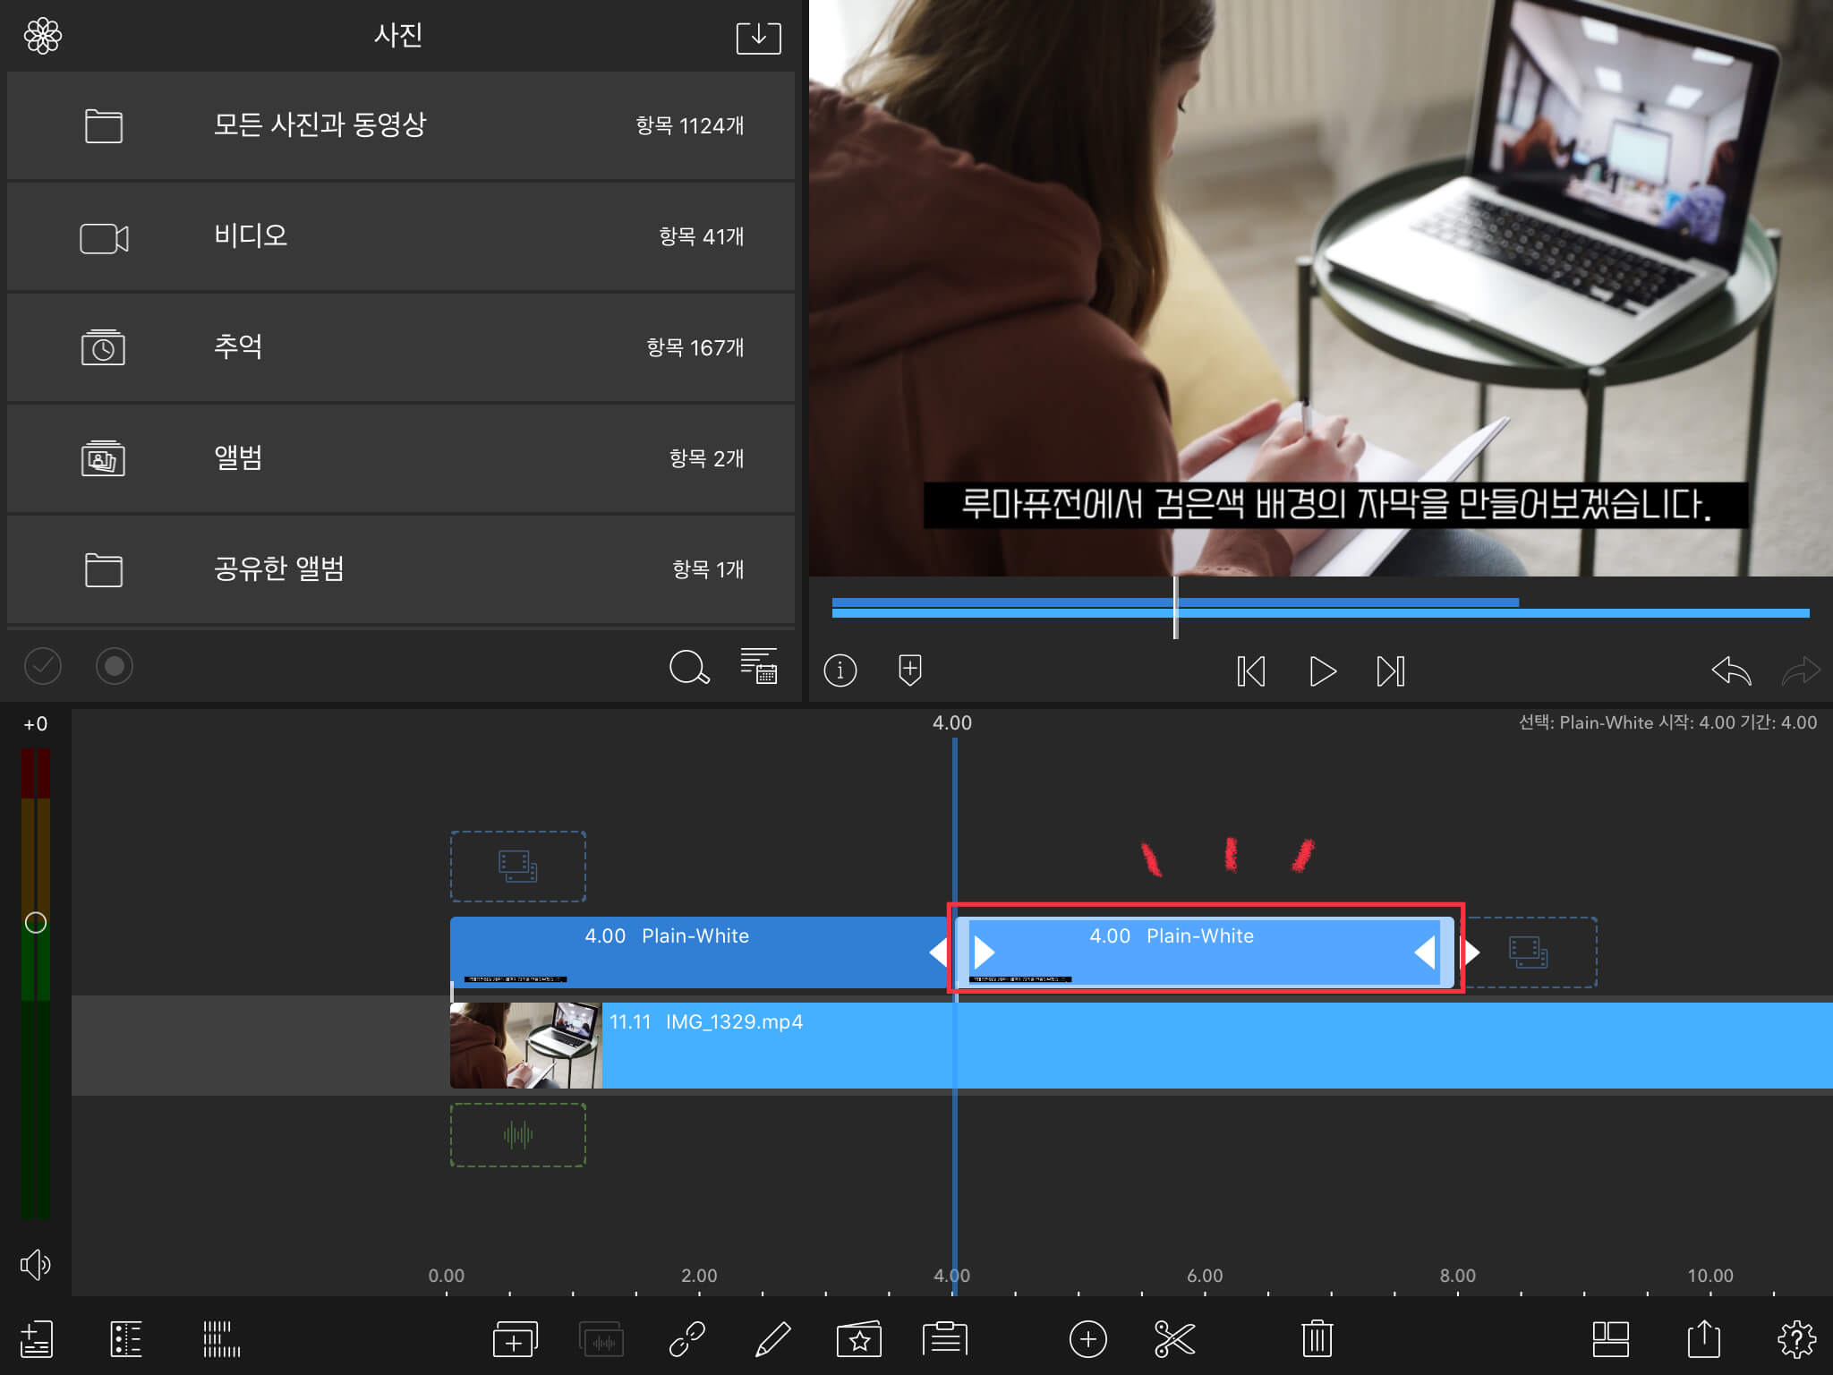Viewport: 1833px width, 1375px height.
Task: Open the photos source flower icon
Action: click(x=43, y=36)
